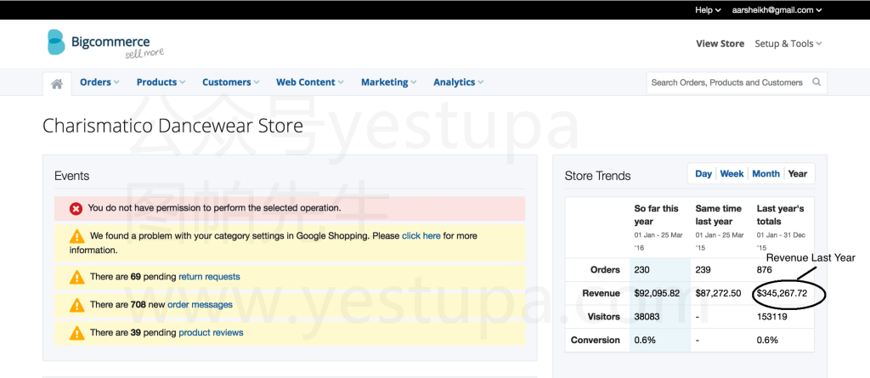Click visitors value 153119
This screenshot has height=378, width=870.
coord(771,317)
